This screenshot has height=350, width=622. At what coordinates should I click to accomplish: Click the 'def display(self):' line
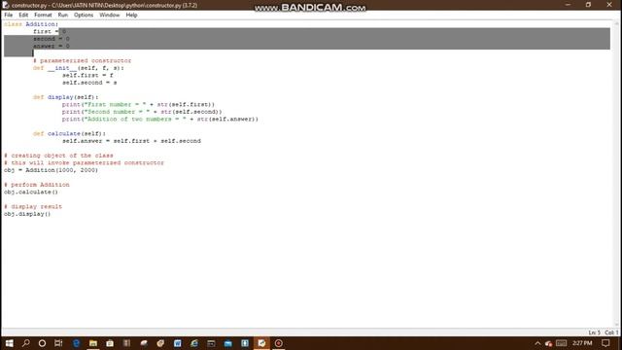click(x=65, y=97)
